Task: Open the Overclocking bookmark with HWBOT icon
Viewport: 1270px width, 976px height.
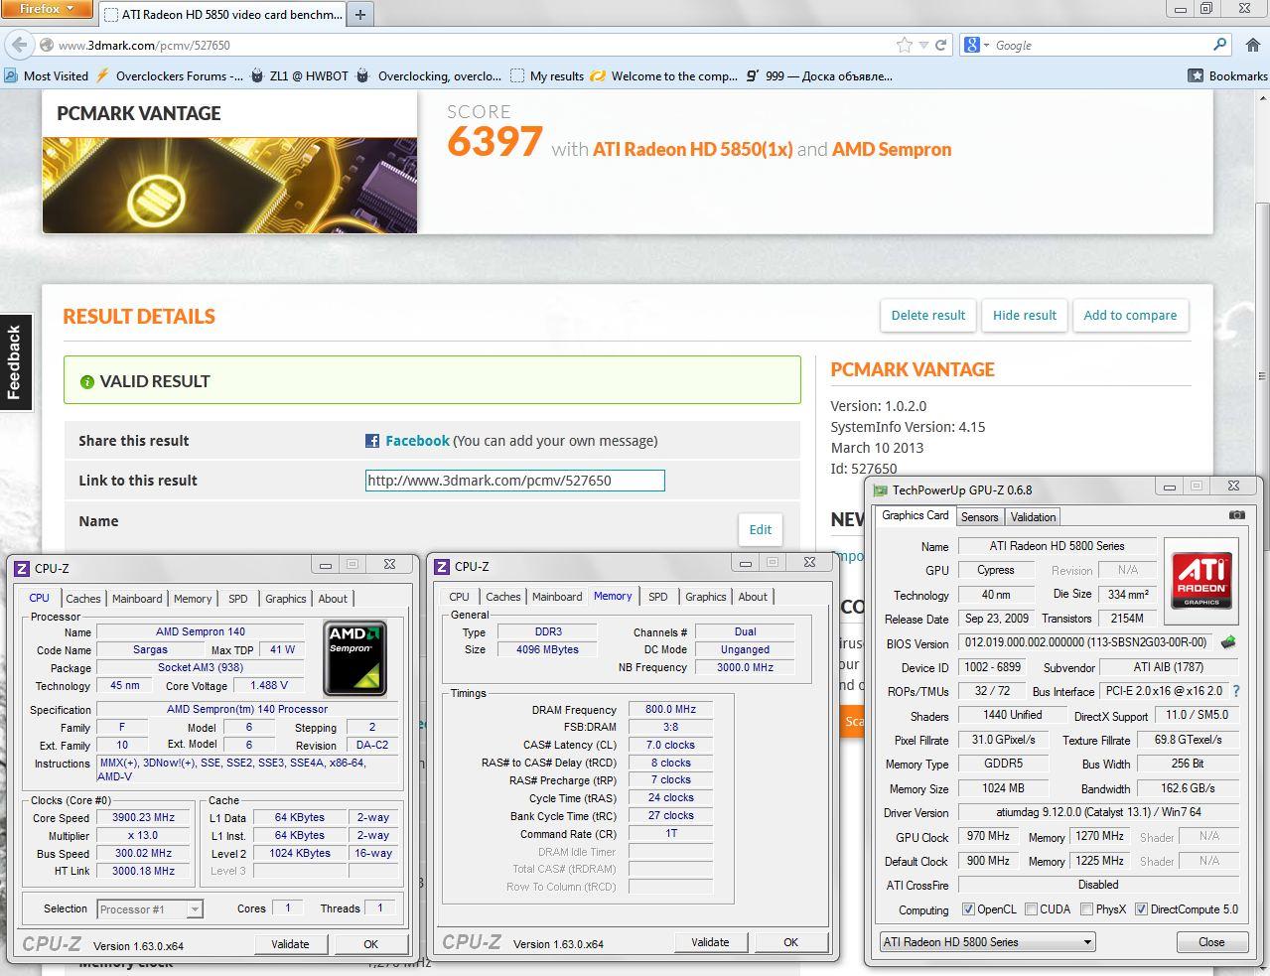Action: click(429, 75)
